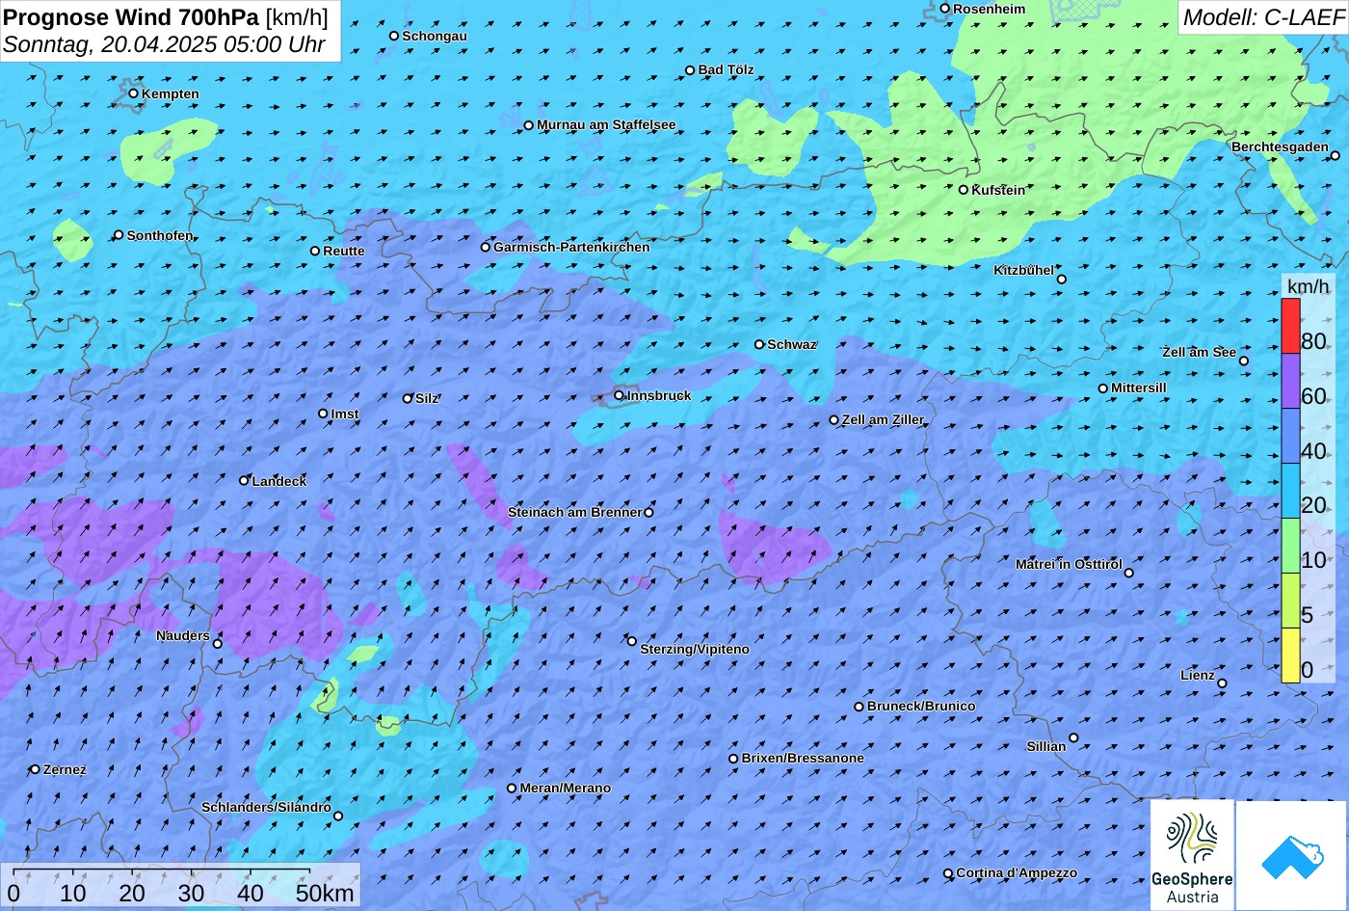Click the 'Zell am Ziller' label
The height and width of the screenshot is (911, 1349).
[x=883, y=419]
